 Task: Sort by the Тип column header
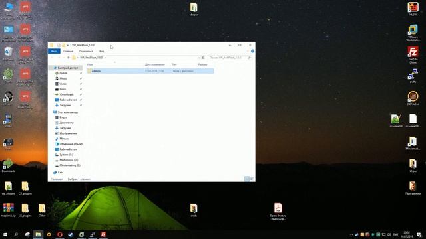[x=174, y=64]
